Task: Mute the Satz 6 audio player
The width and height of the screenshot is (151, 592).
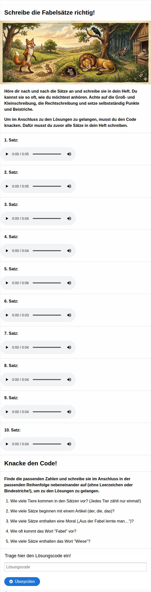Action: click(69, 315)
